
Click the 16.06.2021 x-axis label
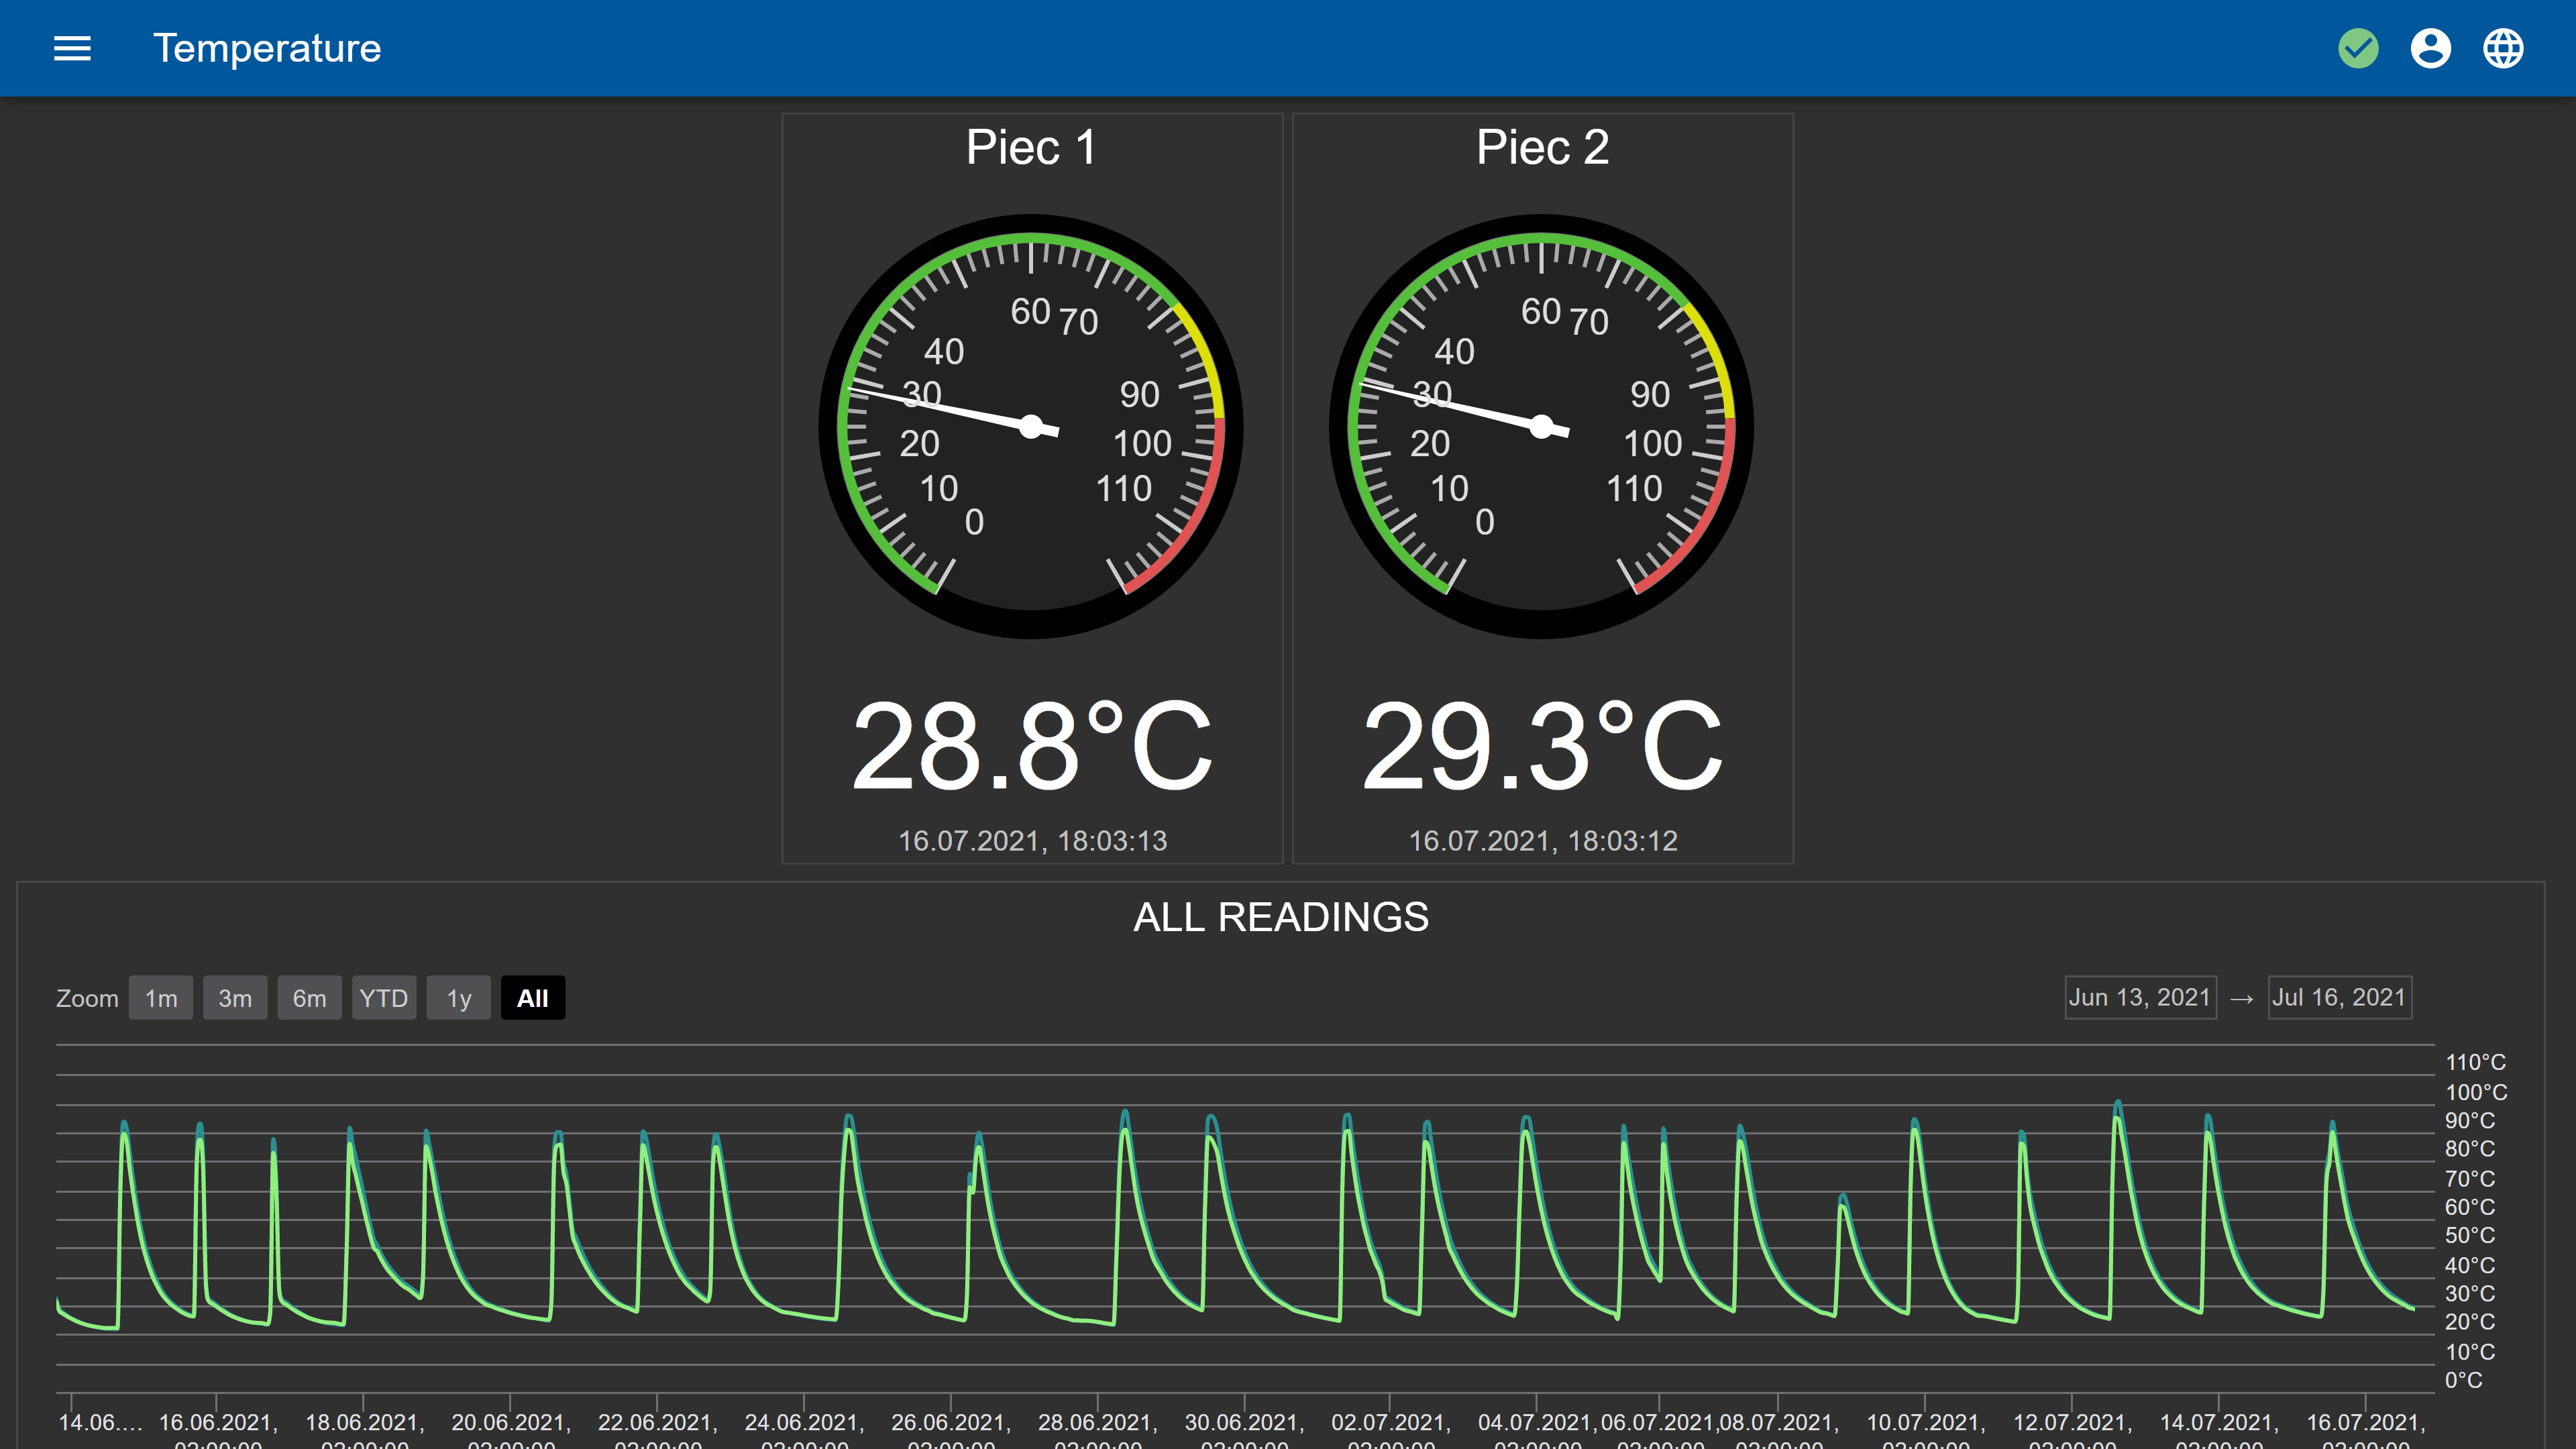(x=218, y=1431)
